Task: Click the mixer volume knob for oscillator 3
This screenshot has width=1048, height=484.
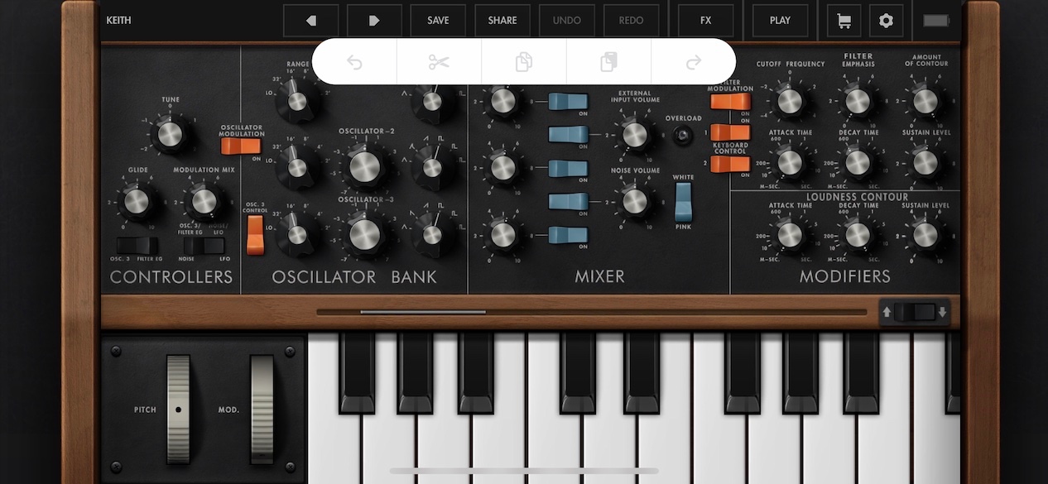Action: click(x=502, y=235)
